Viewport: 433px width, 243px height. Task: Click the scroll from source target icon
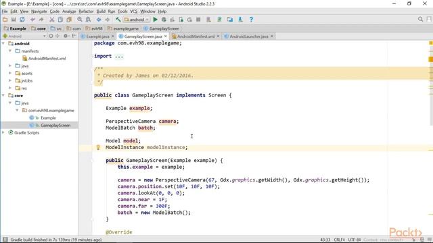pos(51,36)
